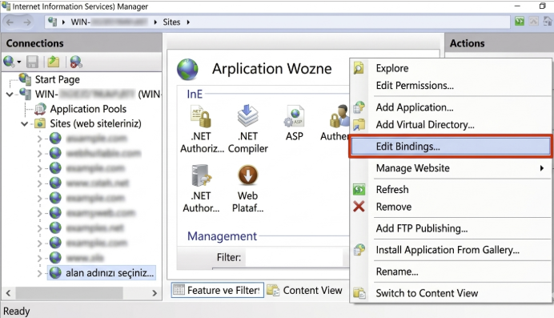Open the .NET Author... server icon
This screenshot has height=318, width=554.
click(201, 175)
